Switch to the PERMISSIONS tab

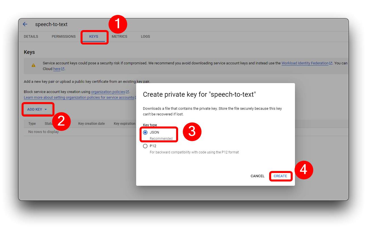pyautogui.click(x=64, y=37)
